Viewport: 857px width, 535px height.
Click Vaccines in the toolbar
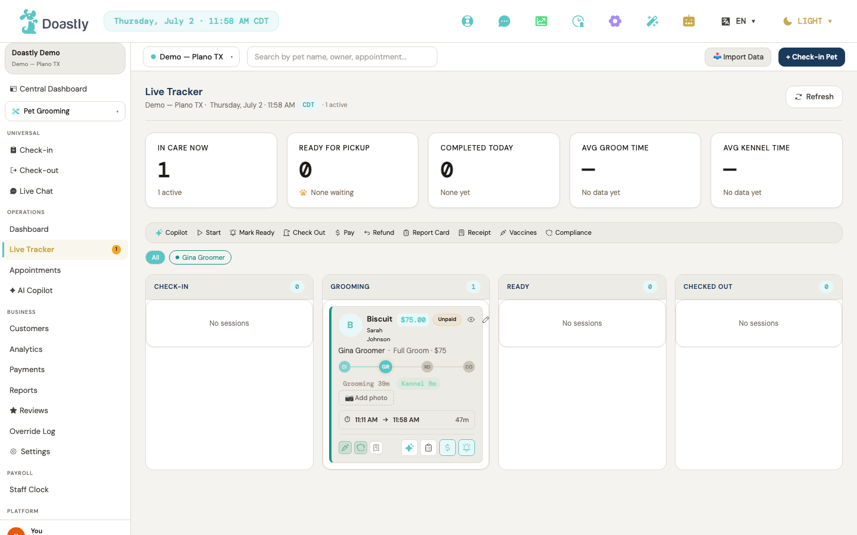pyautogui.click(x=518, y=233)
